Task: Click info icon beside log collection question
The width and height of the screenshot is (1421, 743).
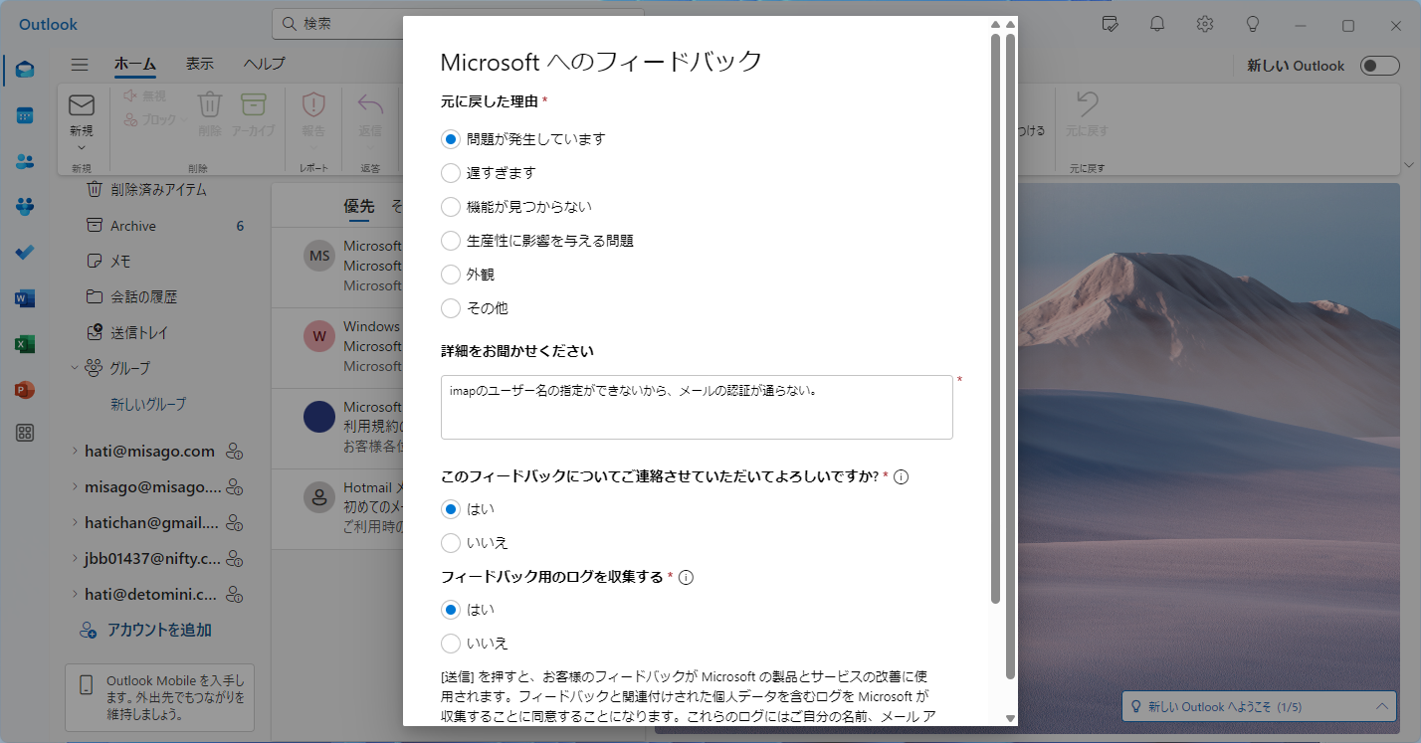Action: pos(686,577)
